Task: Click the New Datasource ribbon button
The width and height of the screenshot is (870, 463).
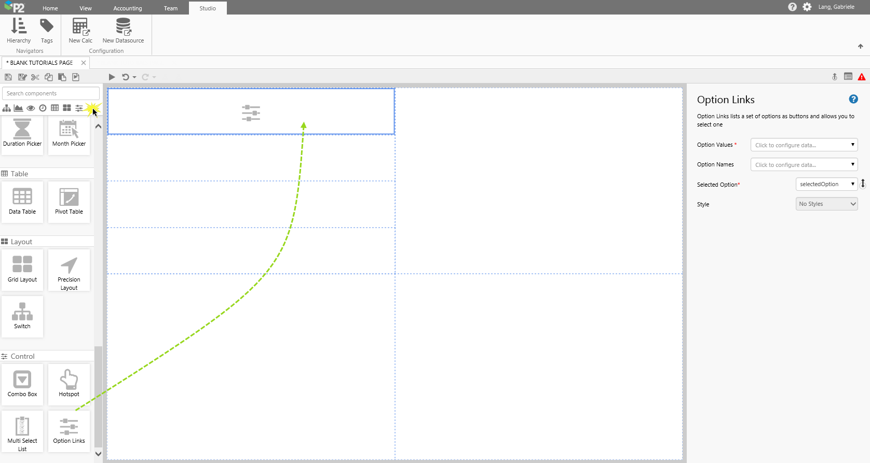Action: [x=123, y=30]
